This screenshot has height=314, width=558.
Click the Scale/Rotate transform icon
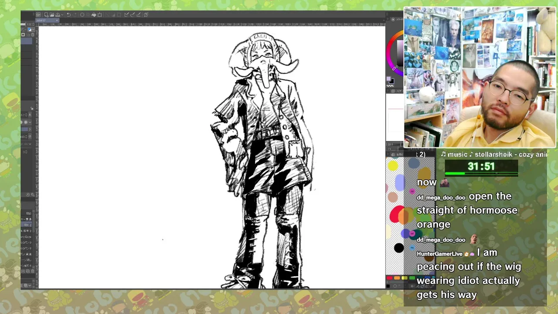pyautogui.click(x=99, y=15)
